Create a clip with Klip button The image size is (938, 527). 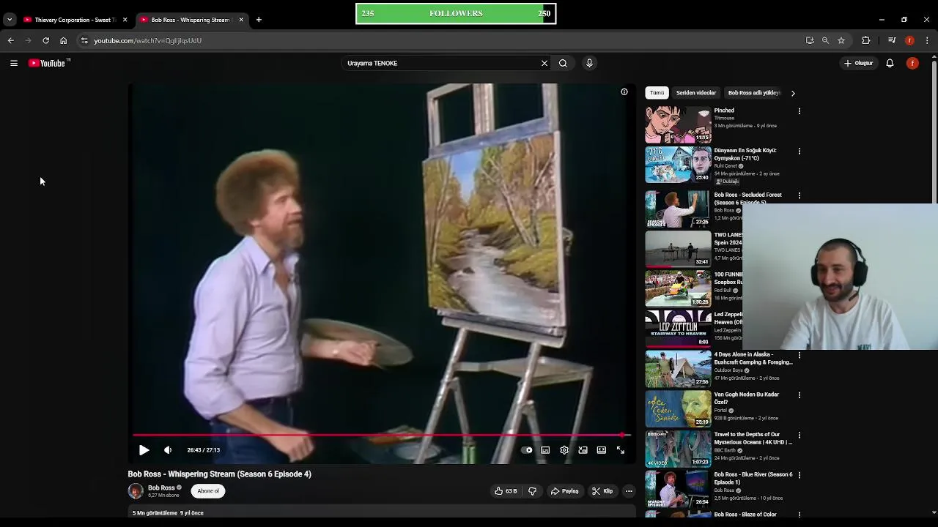602,491
